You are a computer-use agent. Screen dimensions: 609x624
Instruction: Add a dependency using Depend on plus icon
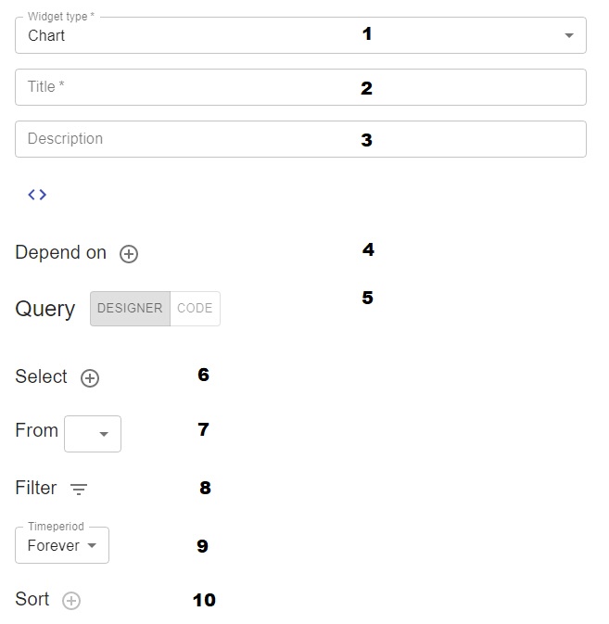(x=129, y=254)
